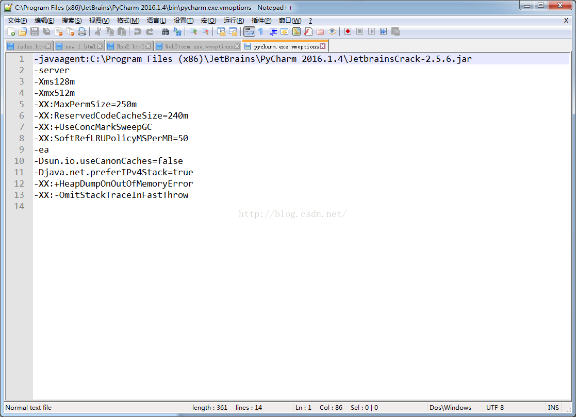
Task: Click Run macro multiple times icon
Action: pyautogui.click(x=383, y=32)
